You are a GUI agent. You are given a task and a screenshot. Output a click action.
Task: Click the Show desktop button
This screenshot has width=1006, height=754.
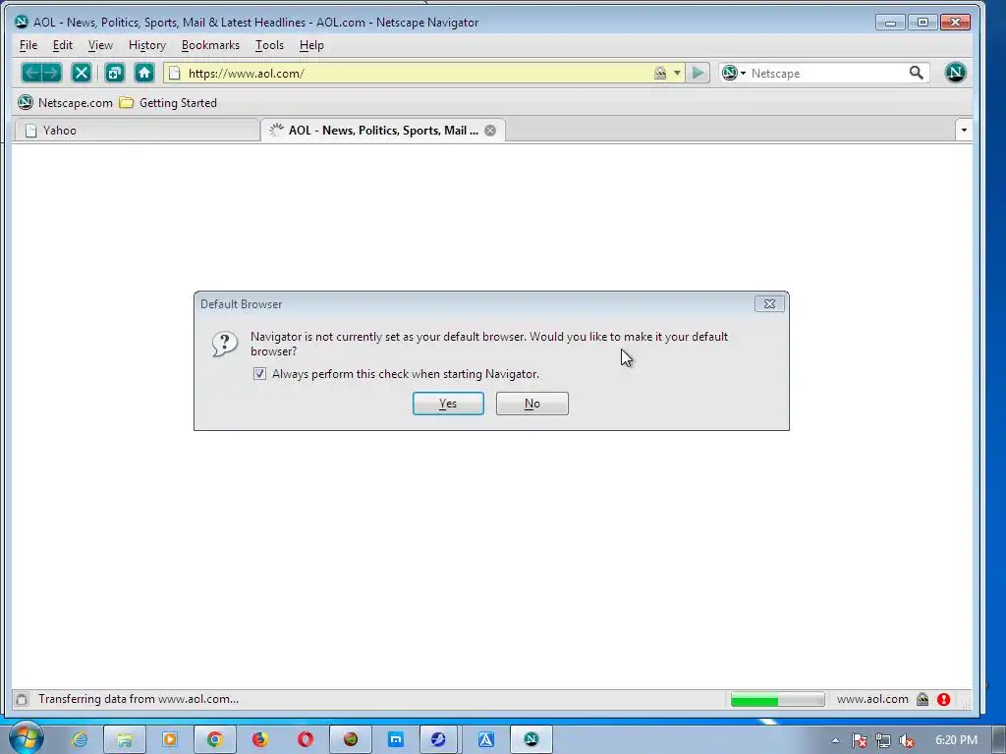[x=998, y=740]
